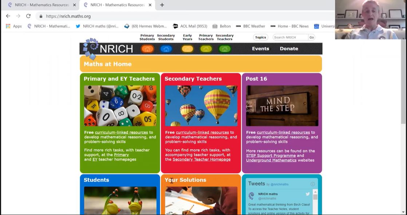Click into the Search NRICH field

pyautogui.click(x=290, y=37)
